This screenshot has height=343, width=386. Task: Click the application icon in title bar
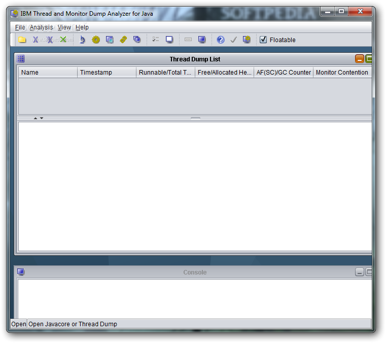[14, 13]
